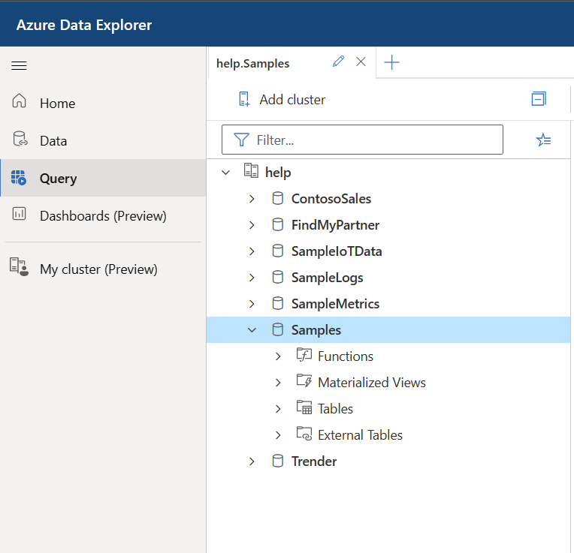The image size is (574, 553).
Task: Switch to help.Samples tab
Action: click(253, 63)
